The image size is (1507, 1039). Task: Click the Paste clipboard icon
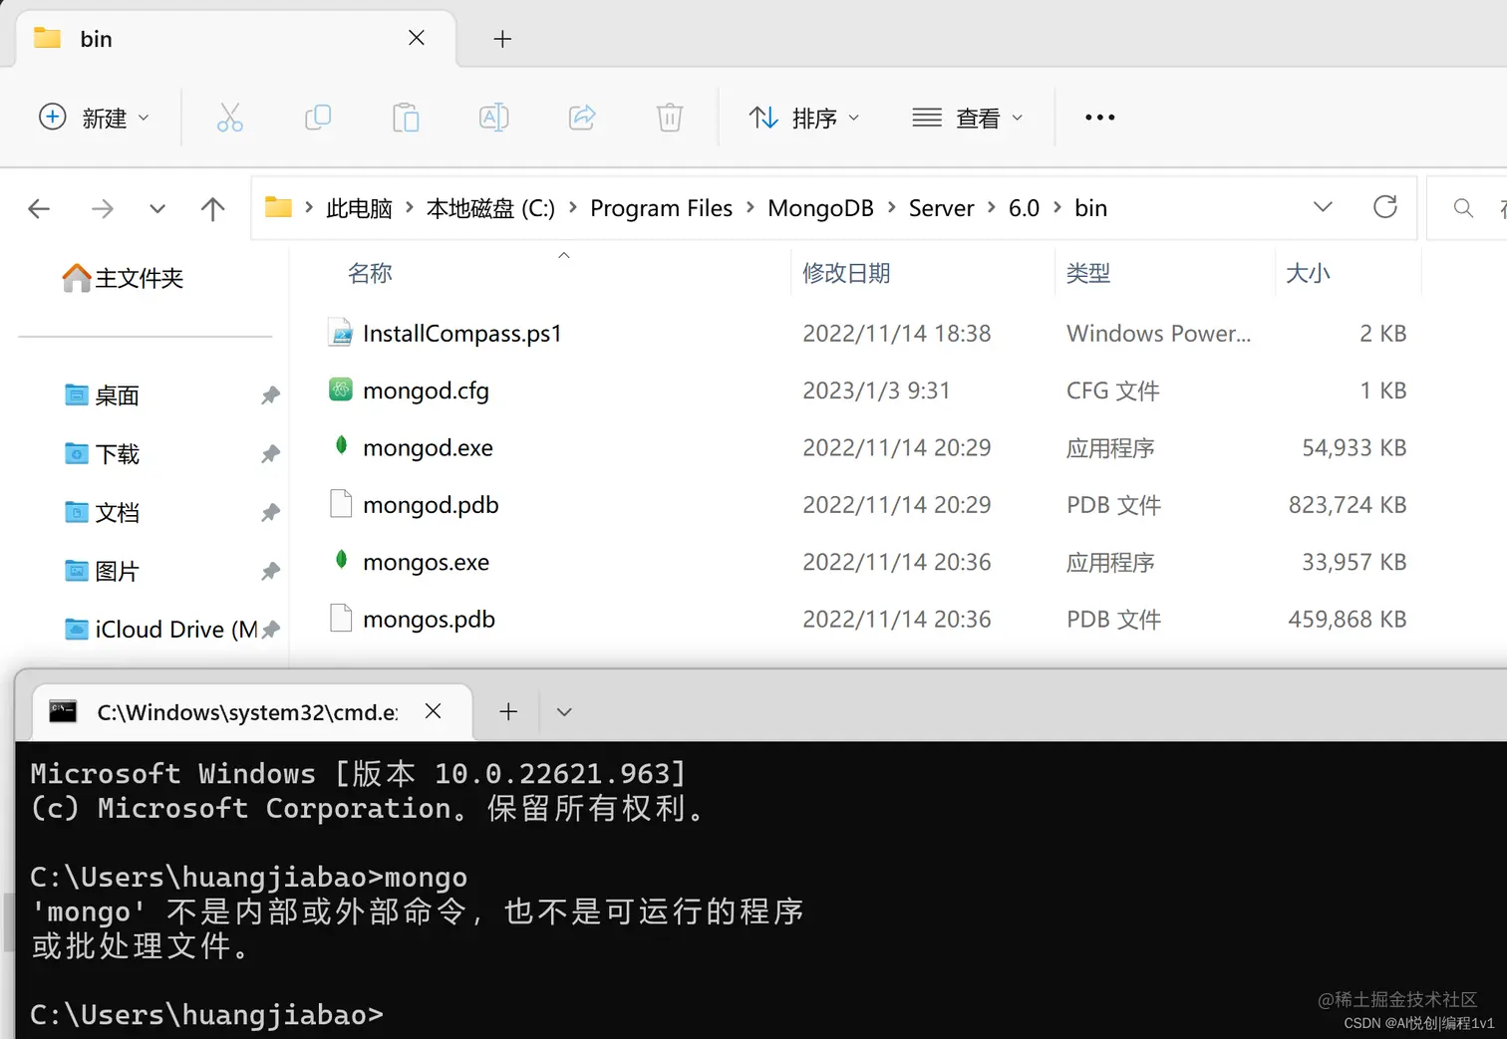[406, 118]
